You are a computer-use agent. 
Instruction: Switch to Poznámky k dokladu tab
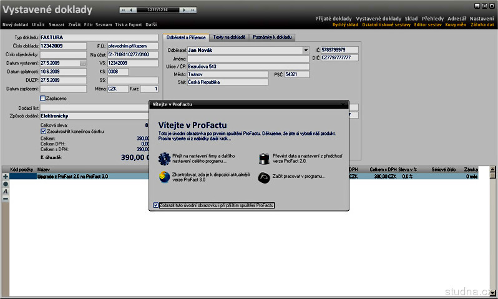pos(272,37)
